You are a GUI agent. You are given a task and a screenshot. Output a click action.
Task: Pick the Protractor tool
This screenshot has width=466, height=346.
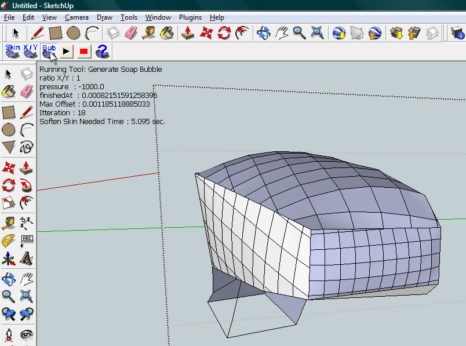pos(9,241)
